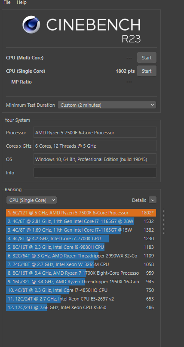Select ranking row 5 Core i9-9880H
184x347 pixels.
(x=81, y=247)
